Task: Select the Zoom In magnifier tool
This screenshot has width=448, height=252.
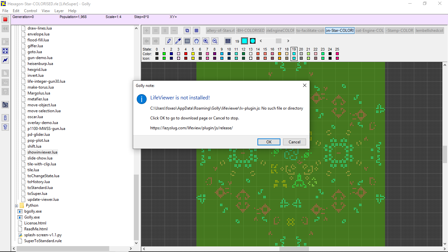Action: (x=206, y=41)
